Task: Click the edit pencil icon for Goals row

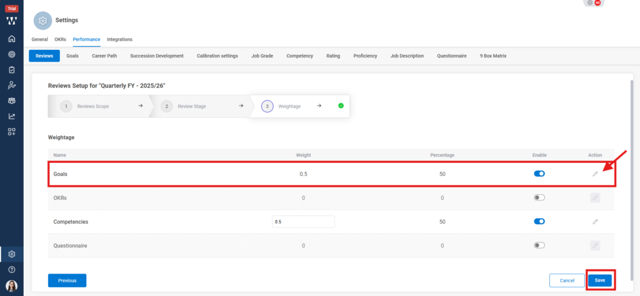Action: pyautogui.click(x=595, y=174)
